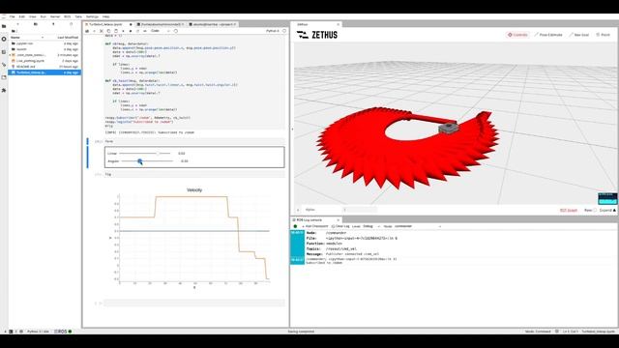Screen dimensions: 619x348
Task: Click the Point button in Zethus
Action: [604, 35]
